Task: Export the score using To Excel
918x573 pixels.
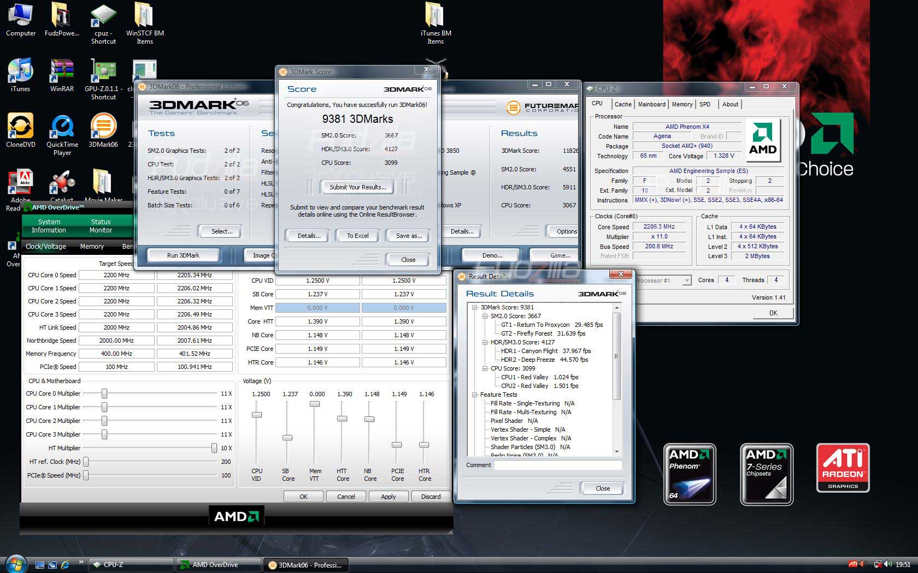Action: pos(357,236)
